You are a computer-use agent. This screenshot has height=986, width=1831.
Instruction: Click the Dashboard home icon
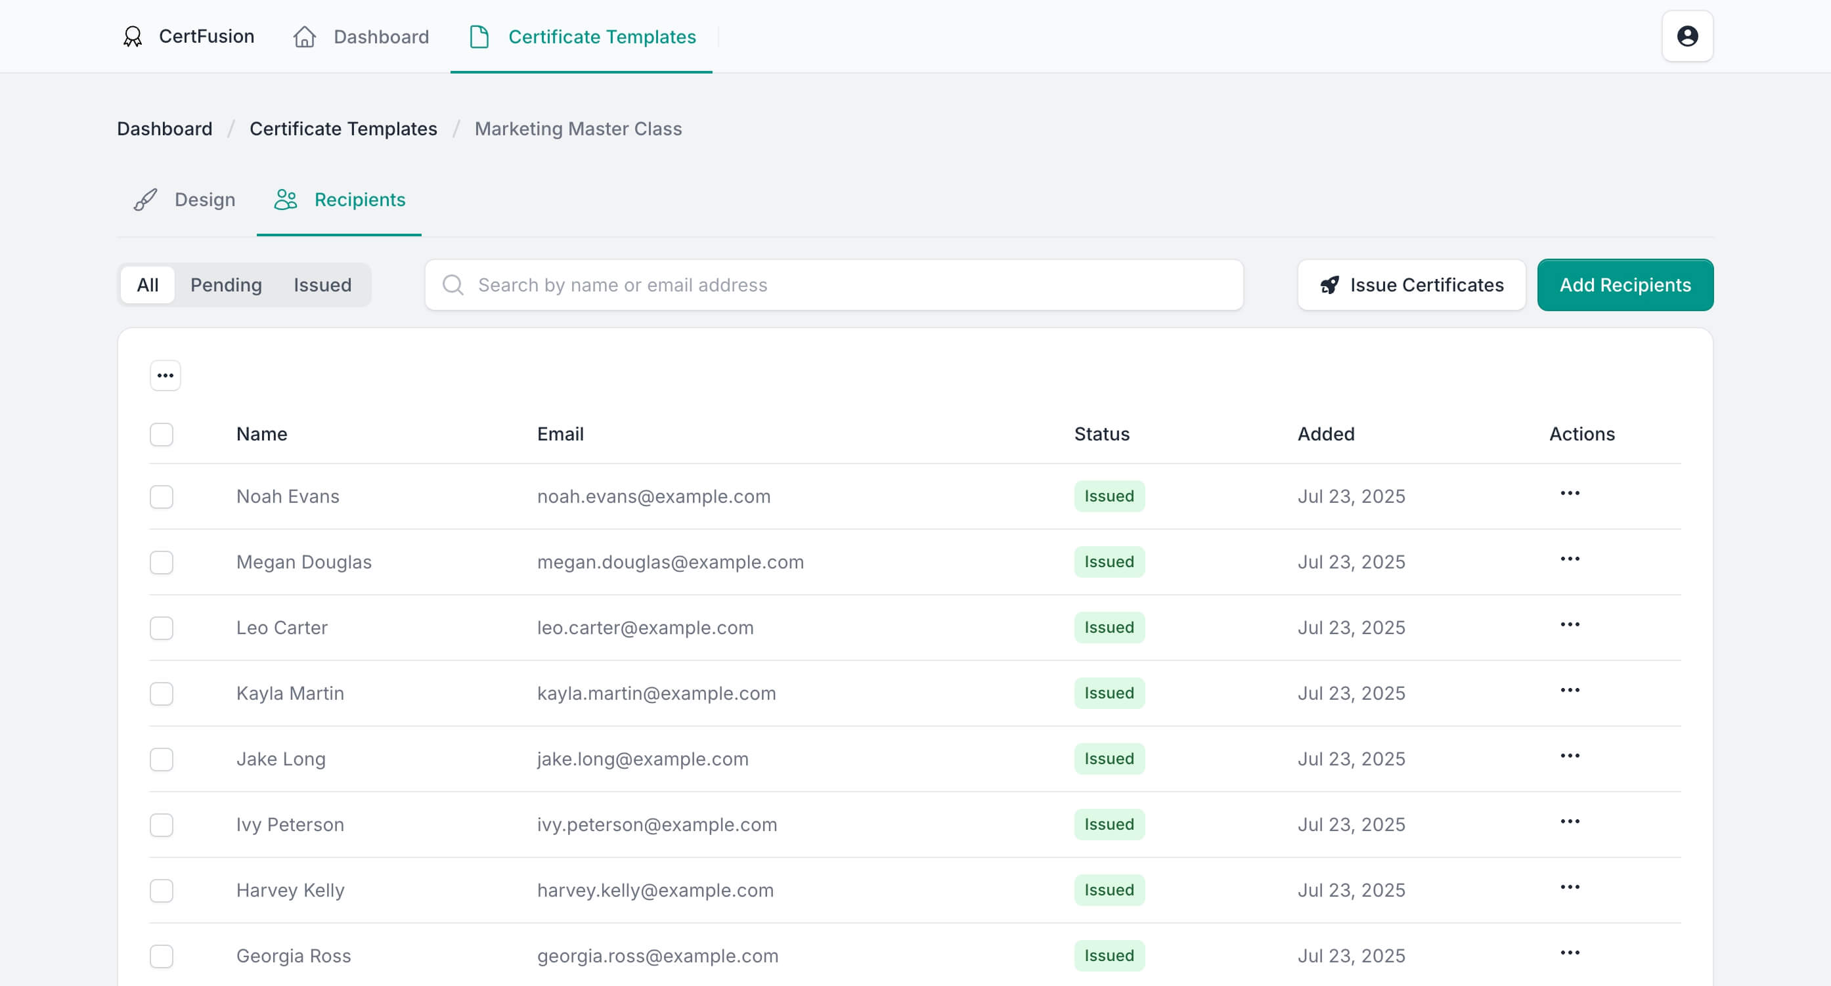point(305,37)
